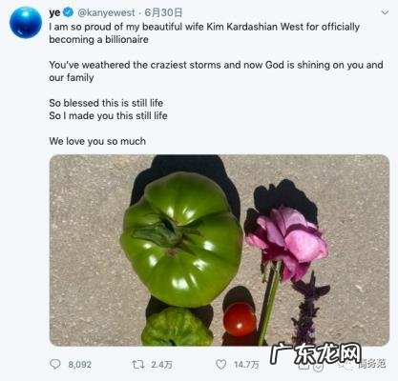Viewport: 398px width, 381px height.
Task: Open the 6月30日 tweet timestamp
Action: point(163,12)
